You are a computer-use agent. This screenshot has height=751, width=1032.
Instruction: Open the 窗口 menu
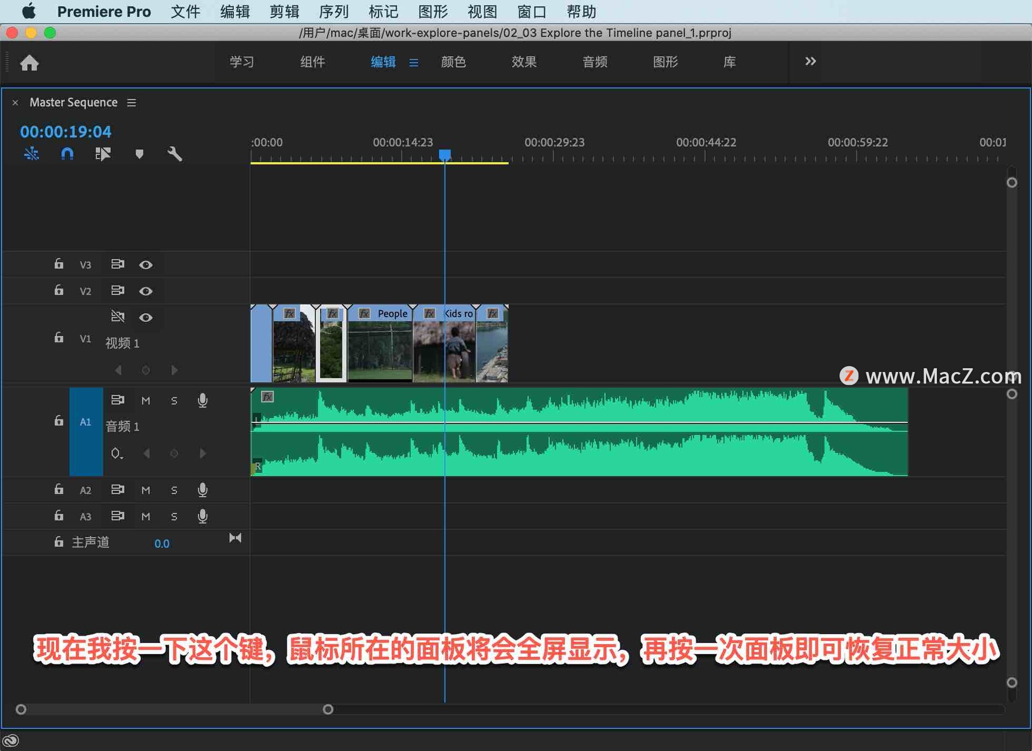532,11
